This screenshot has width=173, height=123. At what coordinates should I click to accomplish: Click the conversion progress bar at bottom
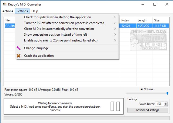87,118
